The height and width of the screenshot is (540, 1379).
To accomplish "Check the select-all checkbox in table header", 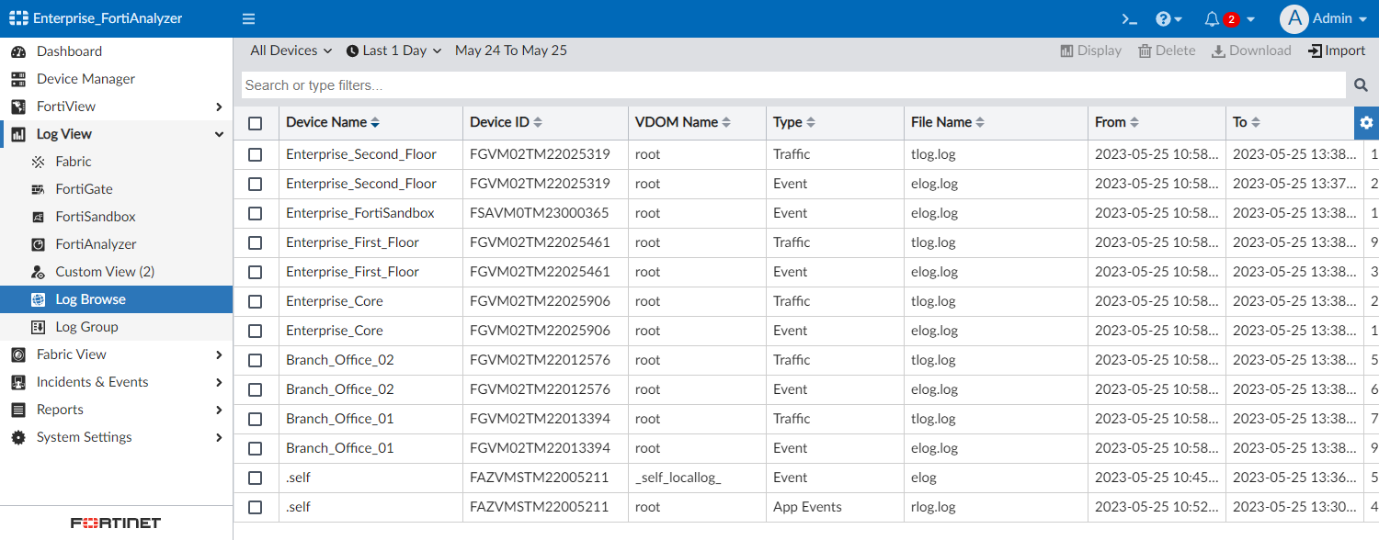I will click(x=255, y=121).
